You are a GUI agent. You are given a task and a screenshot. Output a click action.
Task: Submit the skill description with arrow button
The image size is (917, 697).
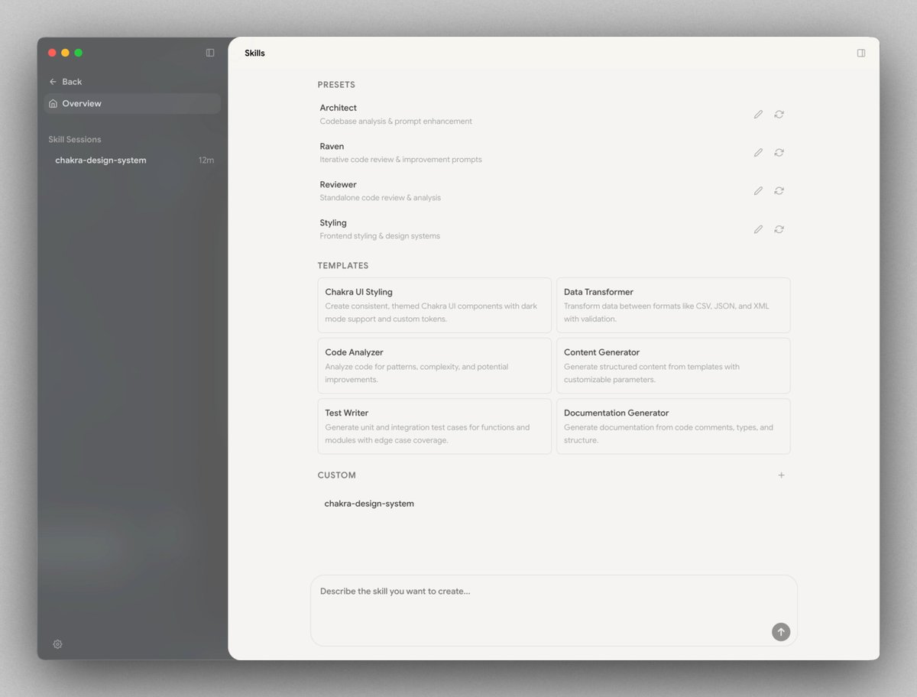coord(780,632)
